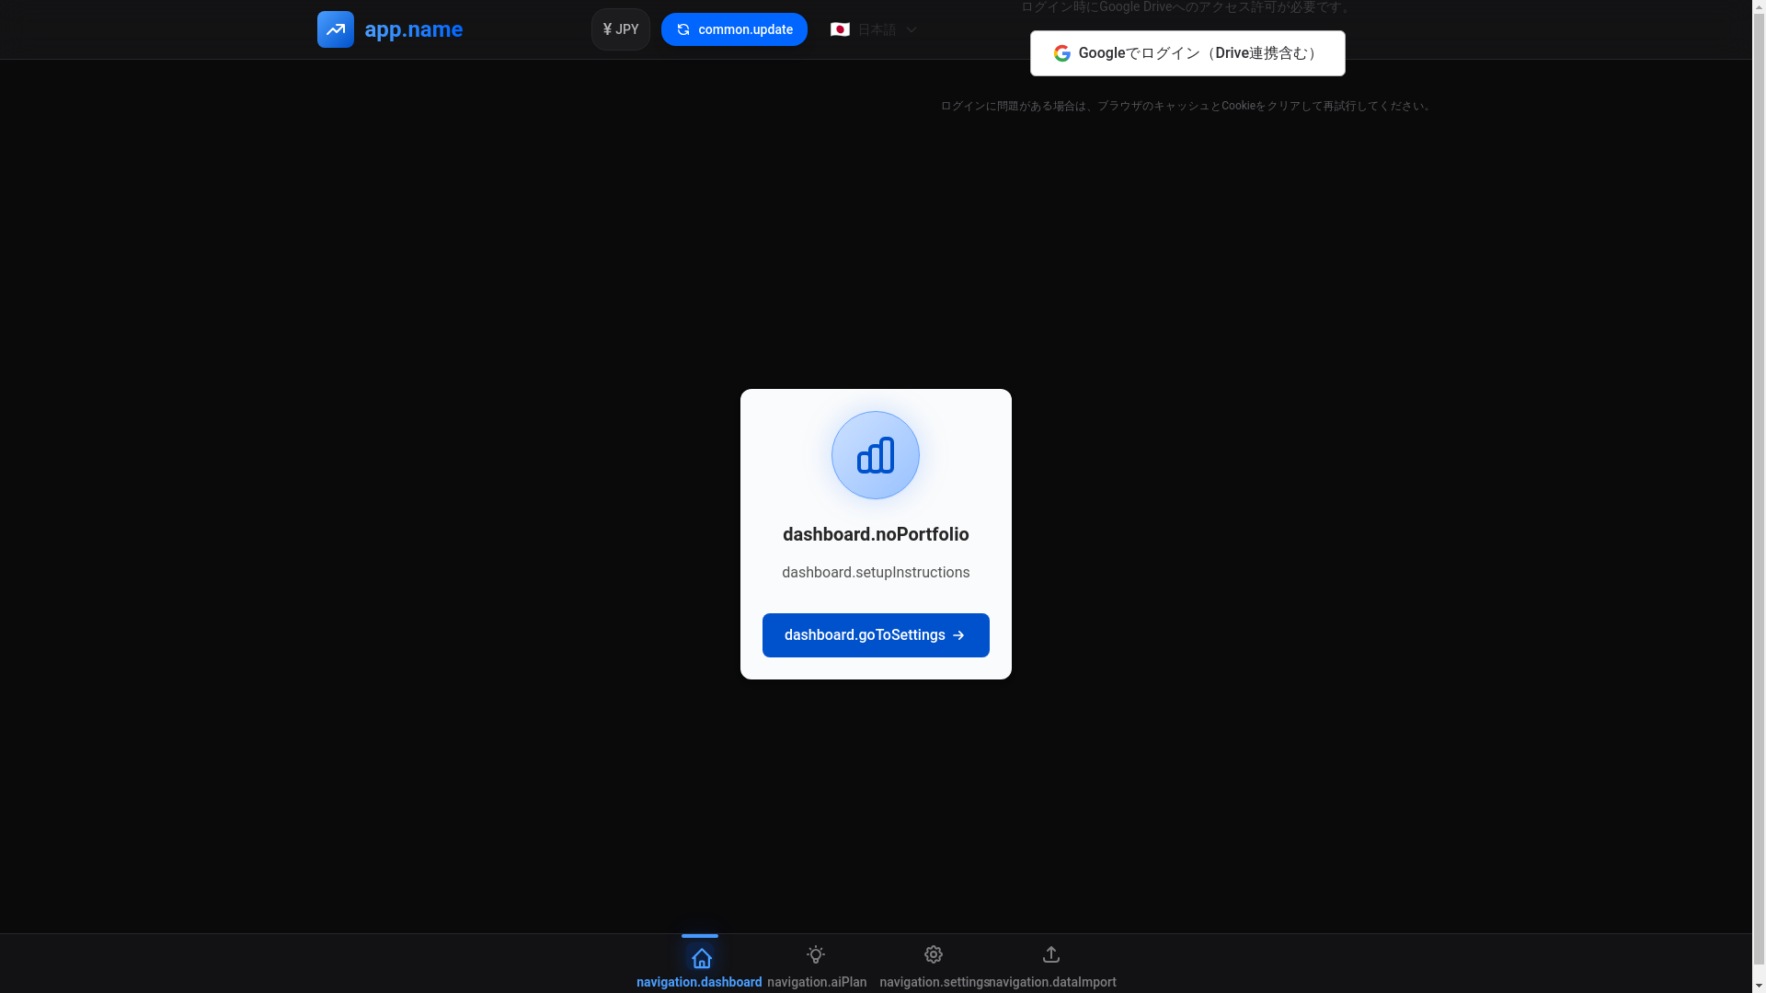
Task: Click the chevron next to 日本語
Action: point(912,29)
